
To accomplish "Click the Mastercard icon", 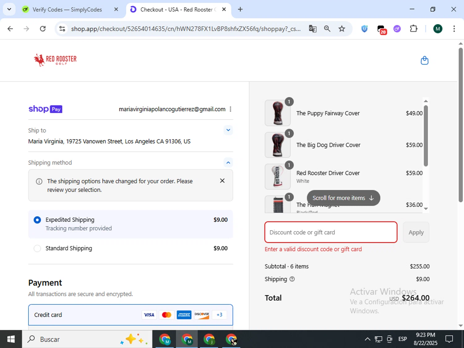I will pyautogui.click(x=166, y=315).
